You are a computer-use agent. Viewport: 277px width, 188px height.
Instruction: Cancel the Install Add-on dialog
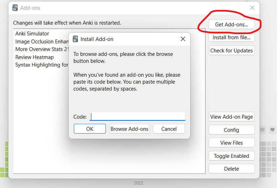(169, 129)
